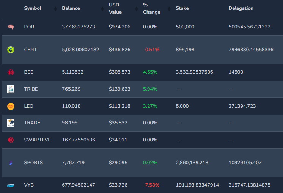This screenshot has height=193, width=283.
Task: Click SWAP.HIVE balance 167.77550536
Action: pyautogui.click(x=79, y=140)
